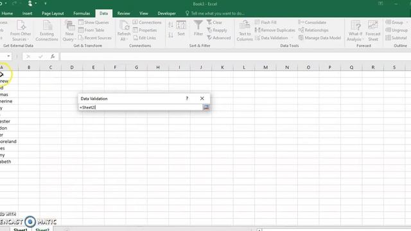The height and width of the screenshot is (231, 411).
Task: Click Ungroup in Outline
Action: click(x=397, y=30)
